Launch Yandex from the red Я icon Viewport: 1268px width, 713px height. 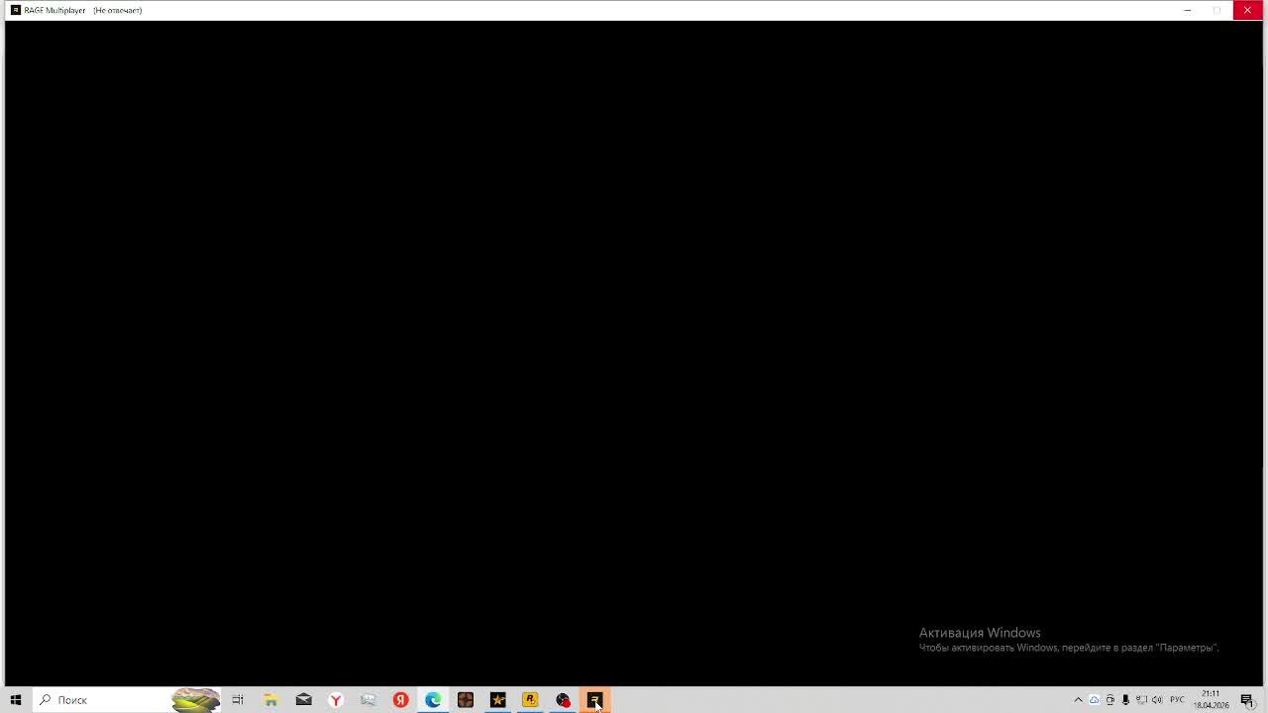point(400,700)
